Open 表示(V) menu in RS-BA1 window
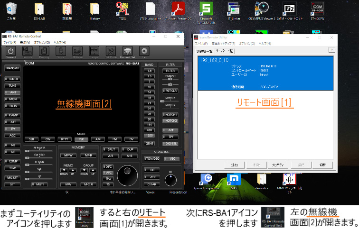 (25, 43)
